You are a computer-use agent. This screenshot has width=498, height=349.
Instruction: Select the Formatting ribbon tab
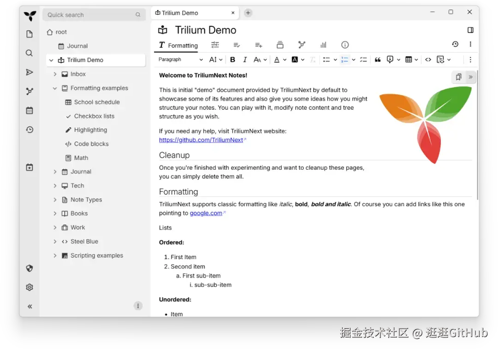[178, 45]
